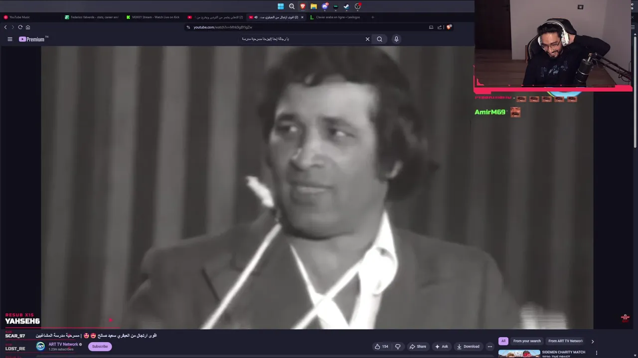Open the ART TV Network channel name
Viewport: 638px width, 358px height.
(x=63, y=345)
